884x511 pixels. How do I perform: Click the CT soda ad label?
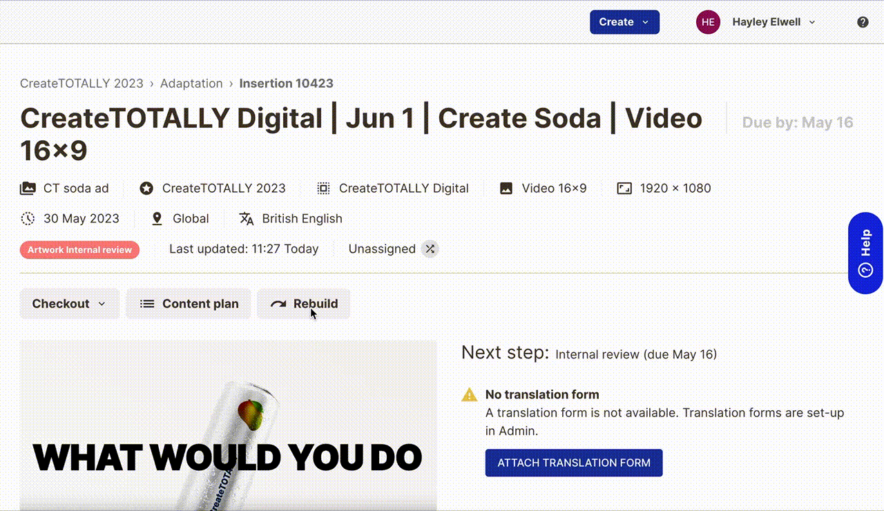pos(76,188)
